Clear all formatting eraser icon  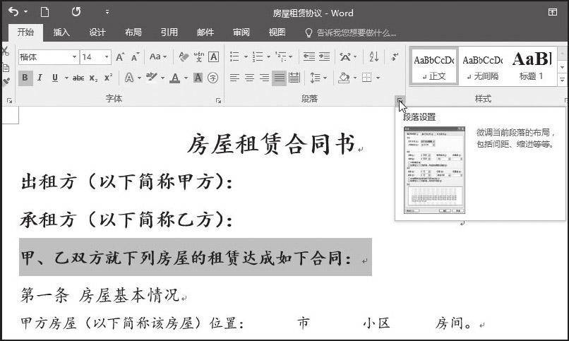[184, 57]
